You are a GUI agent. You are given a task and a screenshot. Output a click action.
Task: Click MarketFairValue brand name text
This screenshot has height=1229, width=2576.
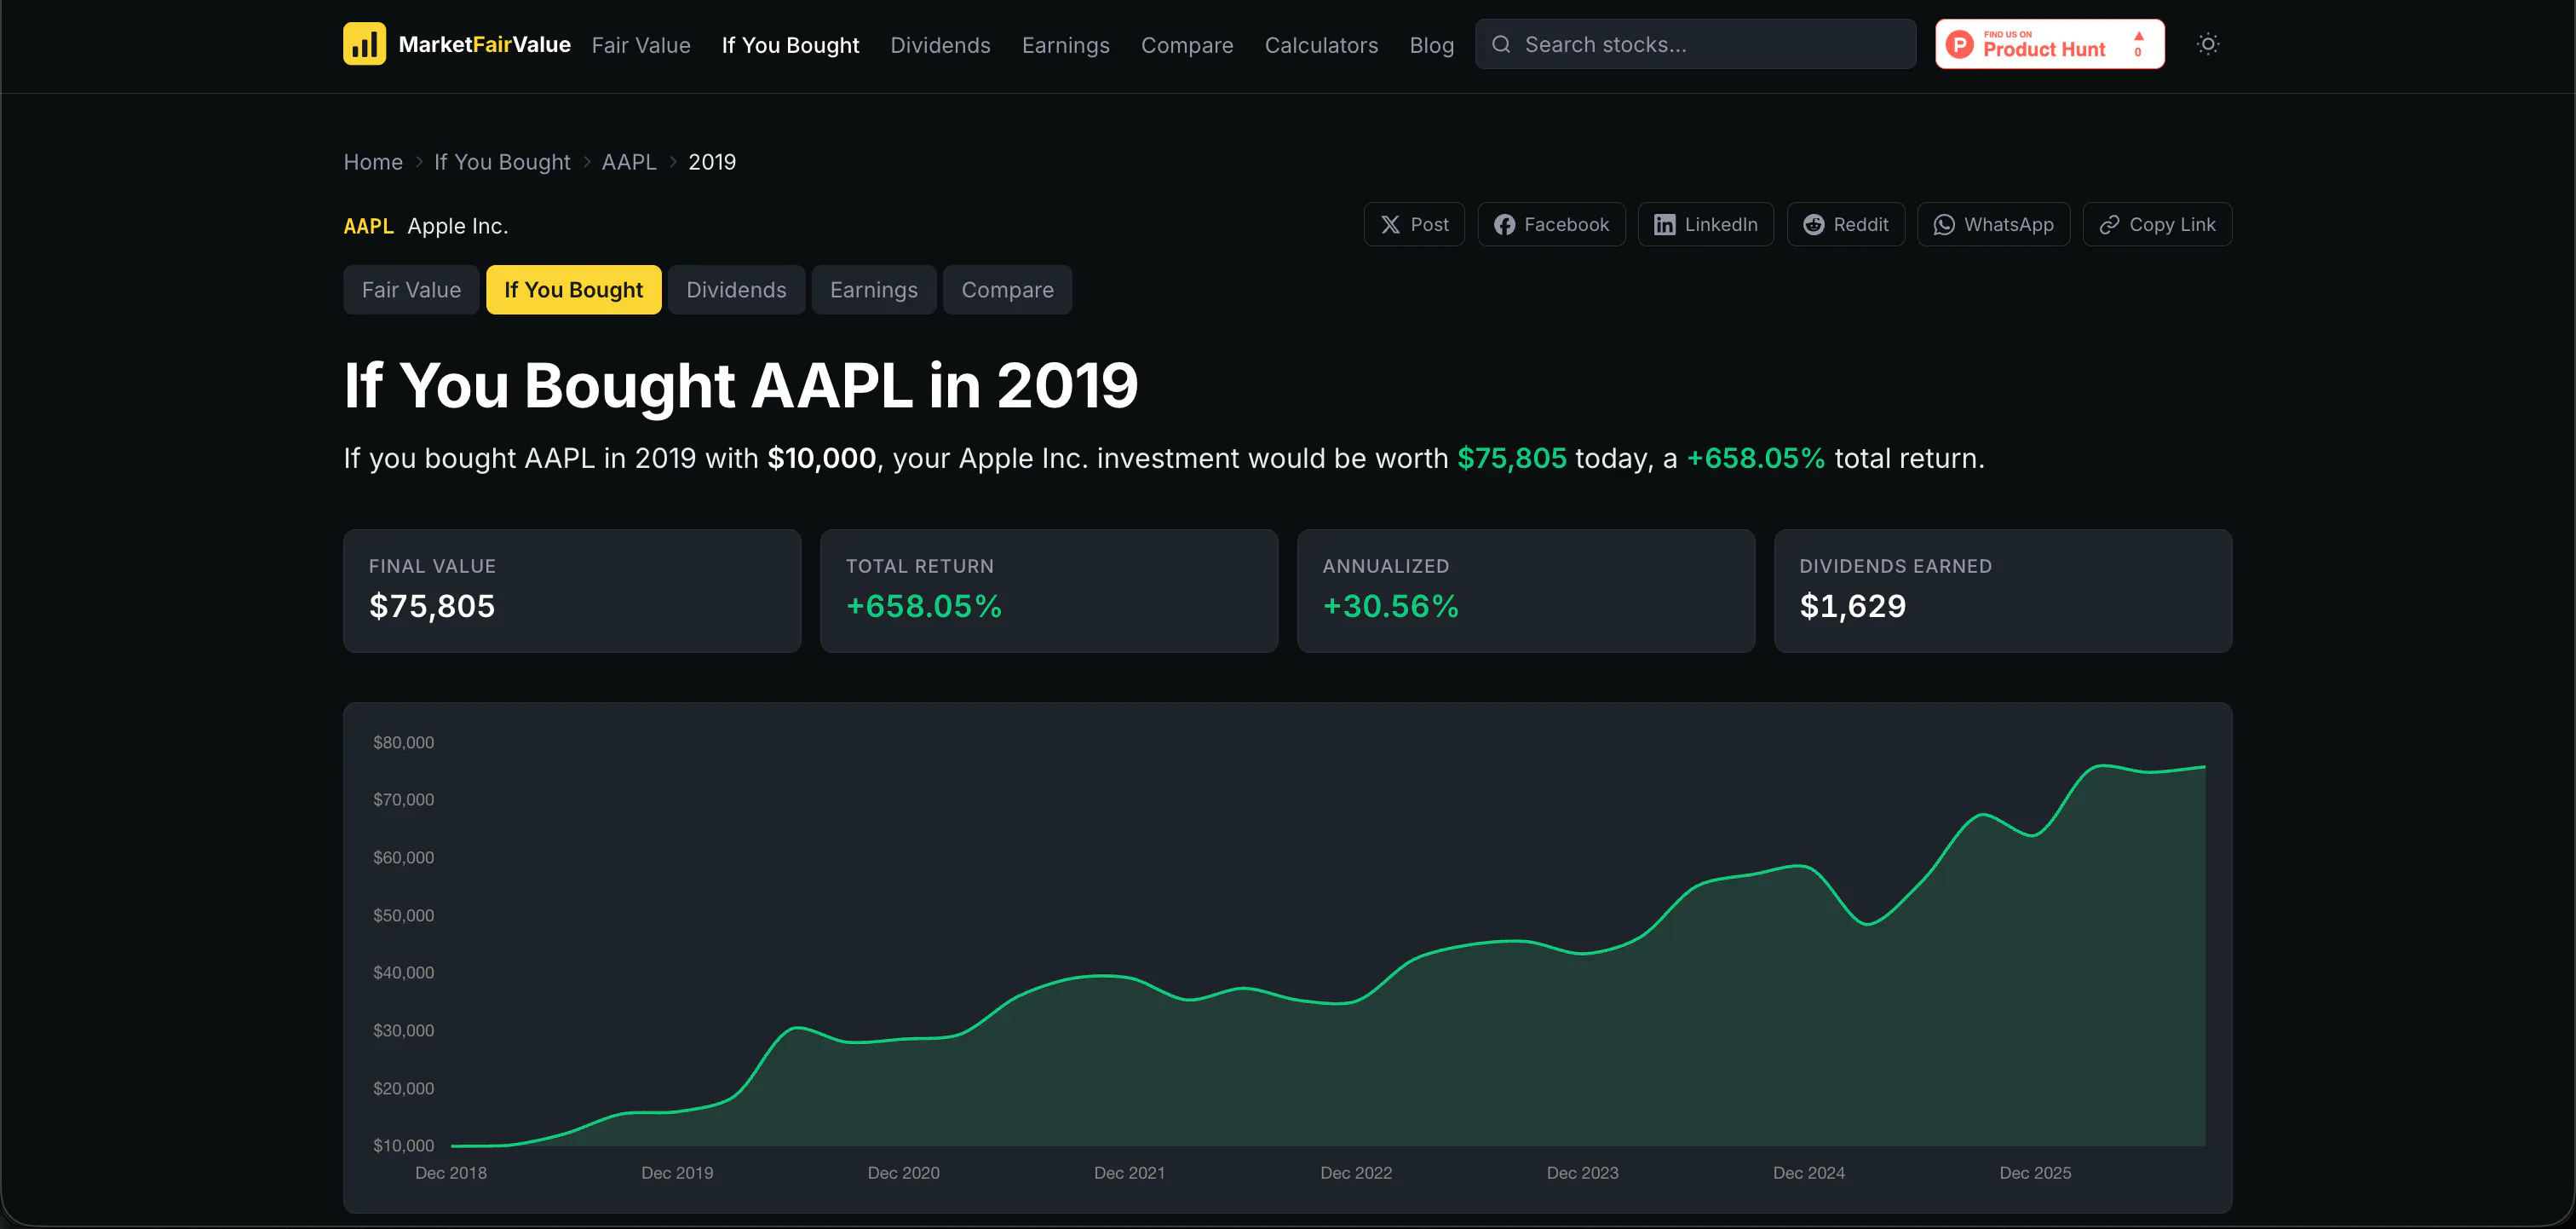pyautogui.click(x=484, y=44)
